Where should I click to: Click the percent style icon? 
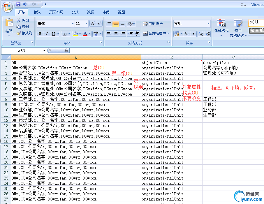186,34
